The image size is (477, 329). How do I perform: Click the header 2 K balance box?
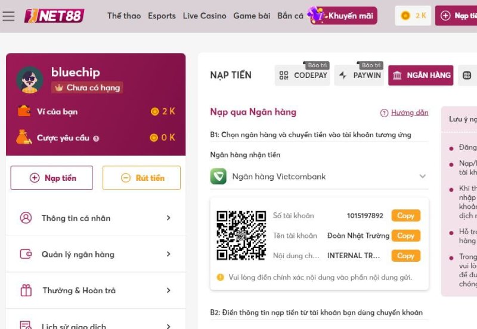point(413,15)
